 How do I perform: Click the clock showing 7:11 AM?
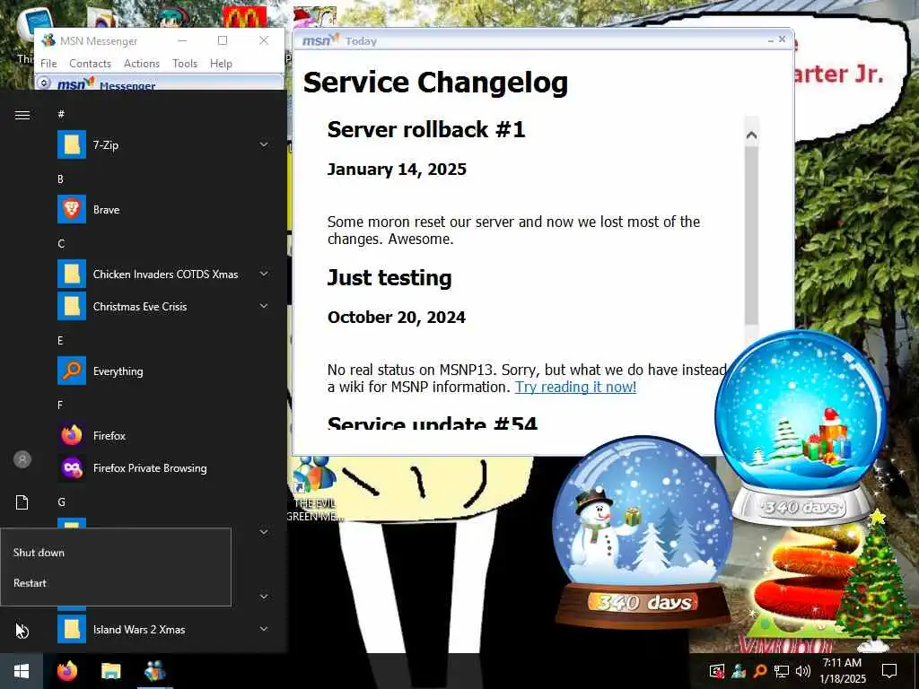point(842,663)
